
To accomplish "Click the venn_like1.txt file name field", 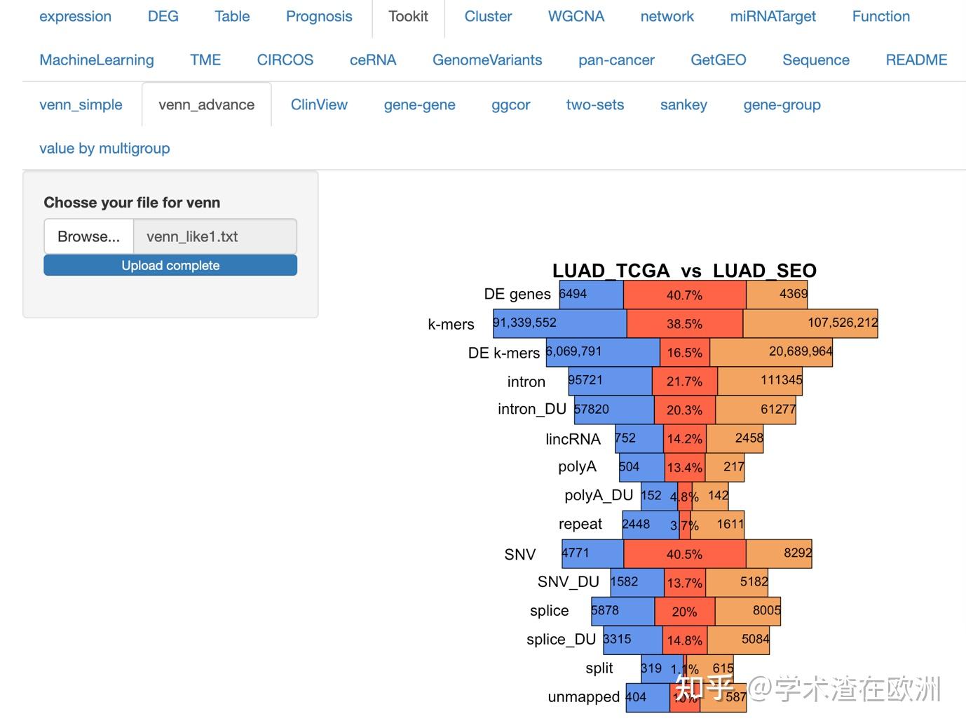I will (215, 236).
